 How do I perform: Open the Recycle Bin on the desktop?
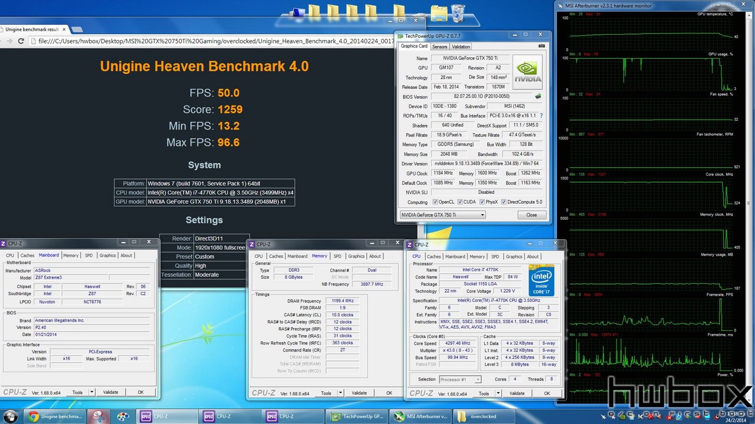458,13
